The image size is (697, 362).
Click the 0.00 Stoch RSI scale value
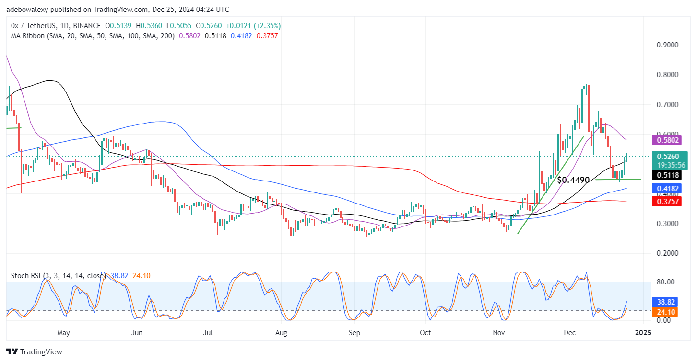click(664, 320)
